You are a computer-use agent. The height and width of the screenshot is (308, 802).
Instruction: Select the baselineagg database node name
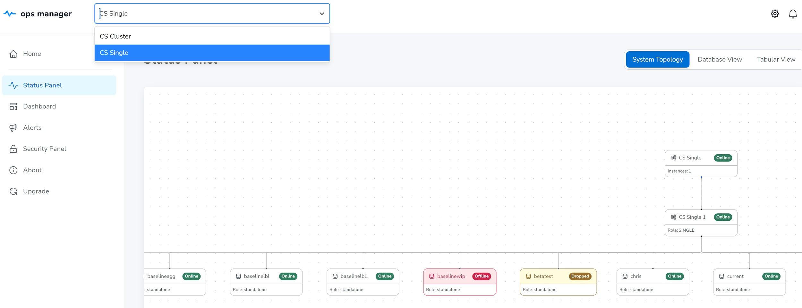[161, 276]
